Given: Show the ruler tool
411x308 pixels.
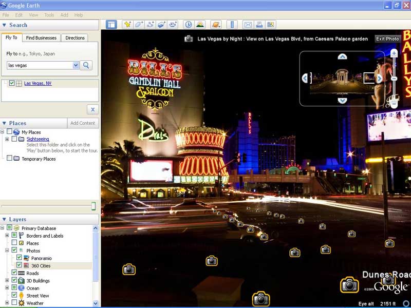Looking at the screenshot, I should tap(232, 25).
